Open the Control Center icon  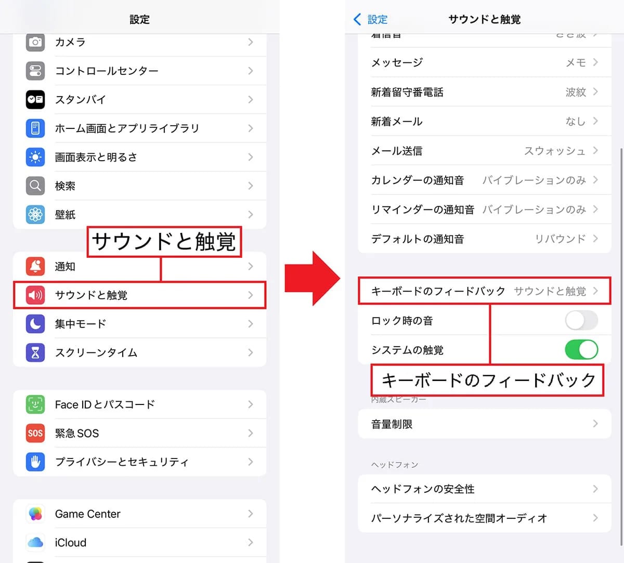35,71
